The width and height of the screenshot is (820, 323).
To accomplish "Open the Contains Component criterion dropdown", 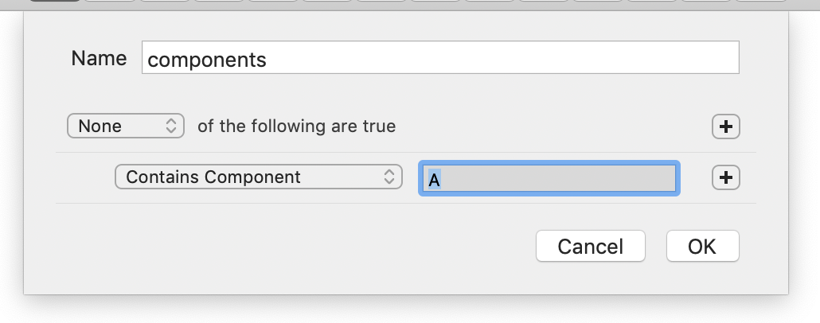I will tap(258, 177).
